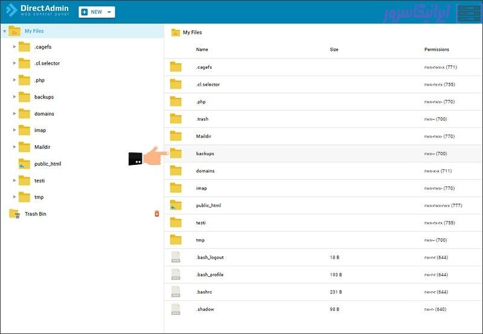
Task: Click the .bash_logout file icon
Action: click(x=176, y=257)
